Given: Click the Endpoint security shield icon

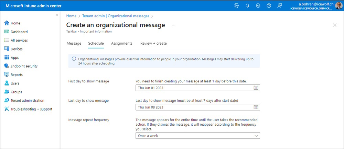Looking at the screenshot, I should (7, 66).
